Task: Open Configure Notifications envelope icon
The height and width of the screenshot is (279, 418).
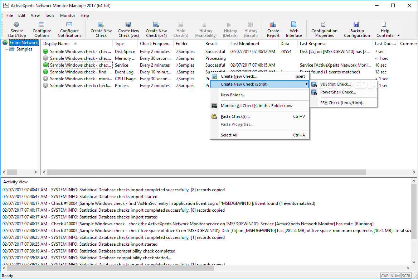Action: coord(69,25)
